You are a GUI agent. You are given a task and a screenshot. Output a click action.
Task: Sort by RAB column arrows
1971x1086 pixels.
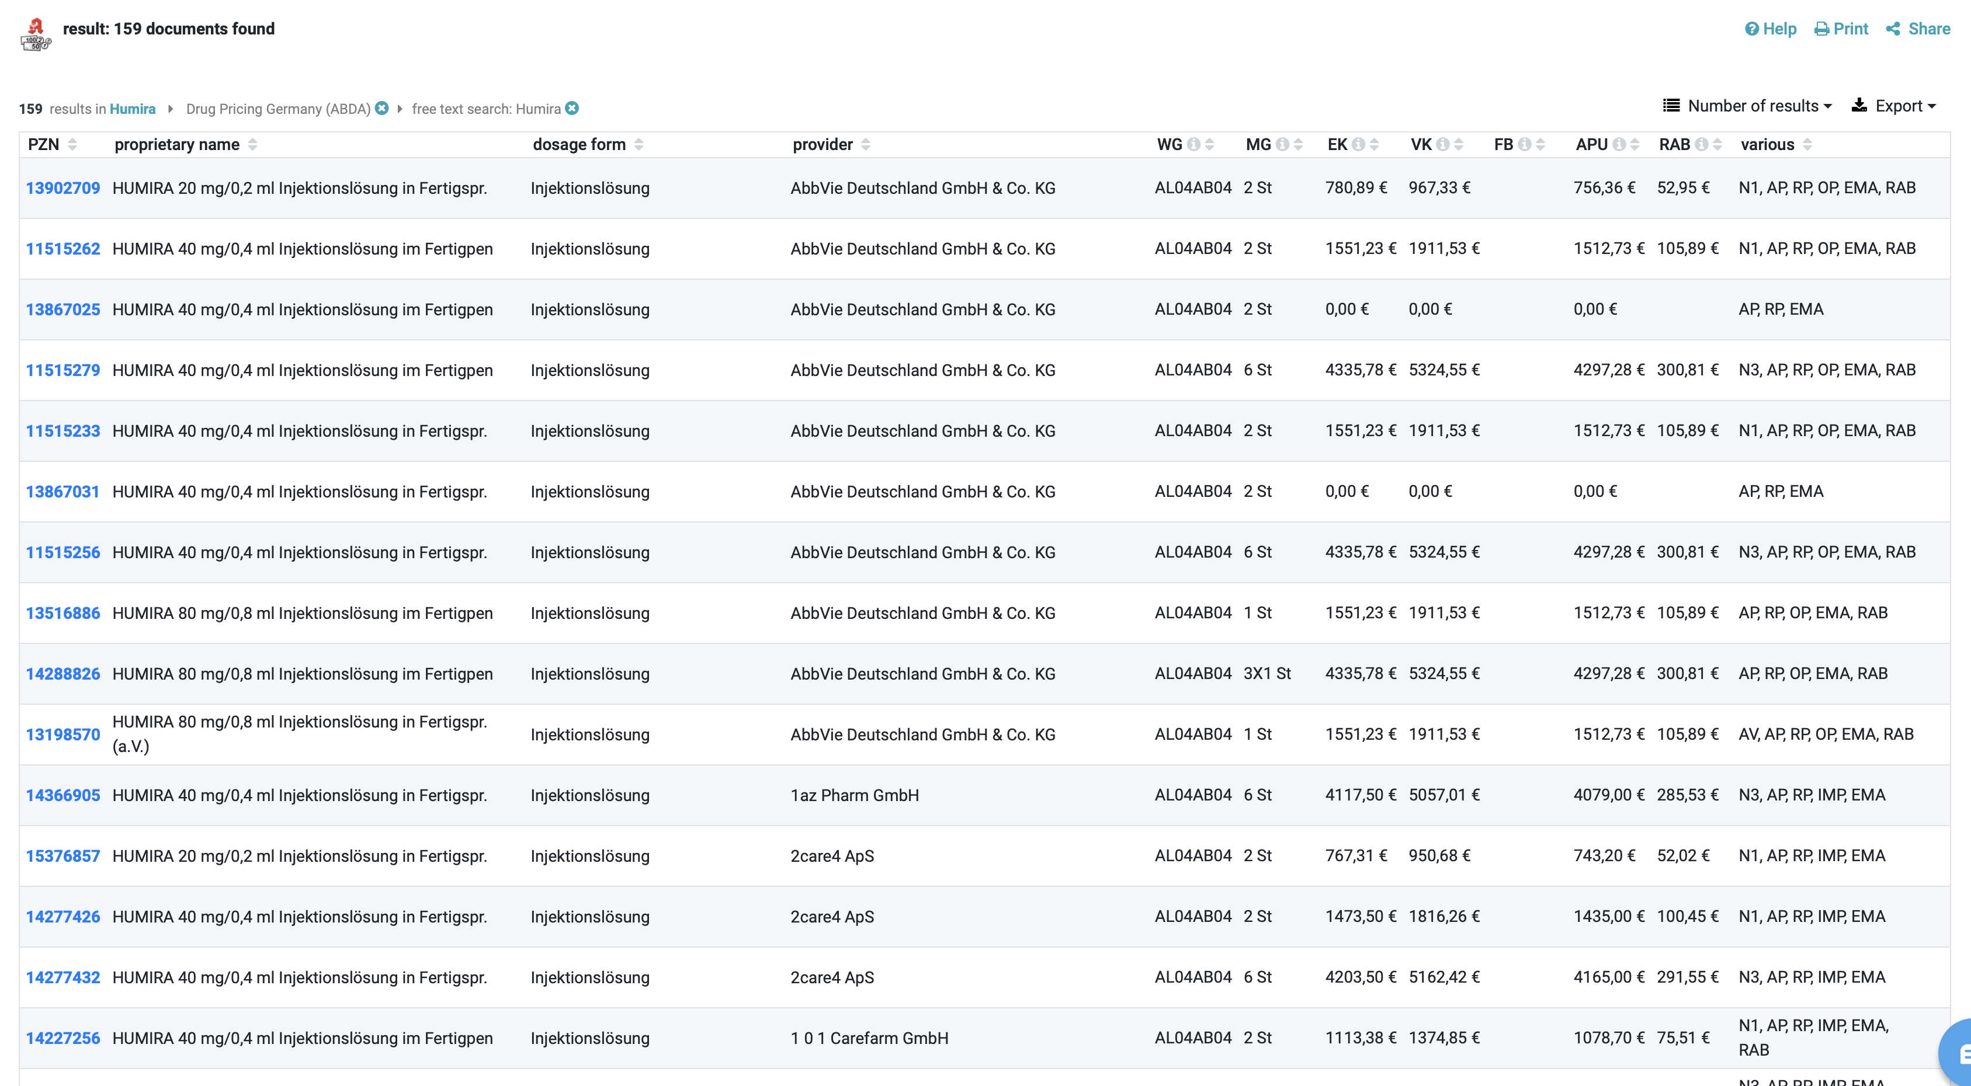(1717, 145)
